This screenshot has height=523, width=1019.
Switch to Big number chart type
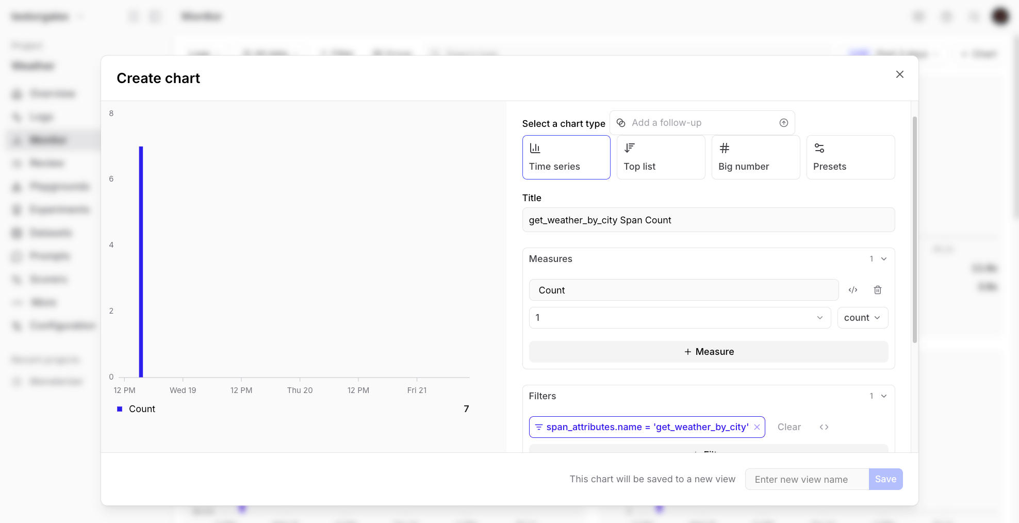pyautogui.click(x=755, y=157)
